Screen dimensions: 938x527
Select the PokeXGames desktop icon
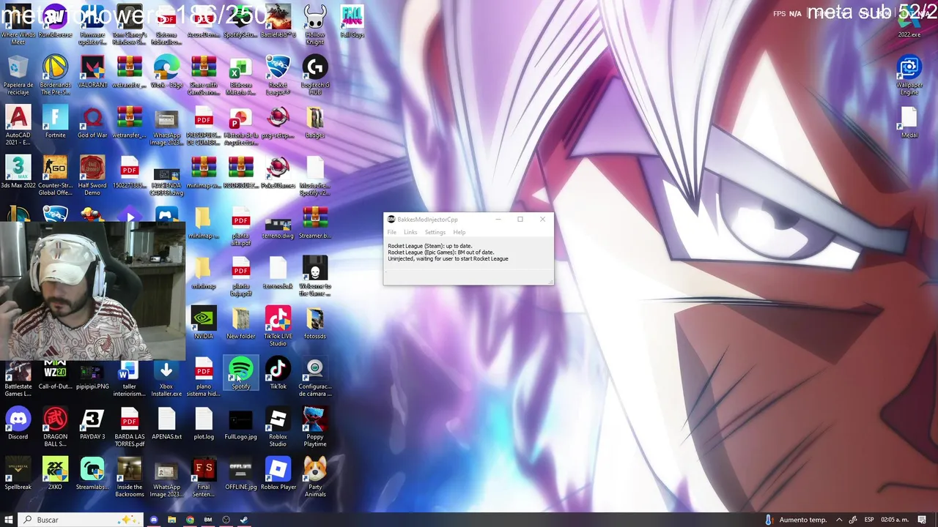(x=278, y=172)
